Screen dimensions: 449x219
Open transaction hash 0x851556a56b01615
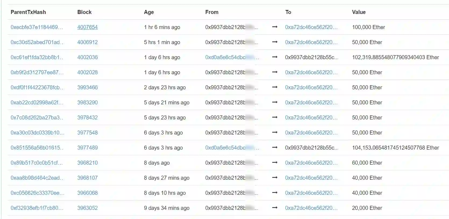tap(37, 148)
